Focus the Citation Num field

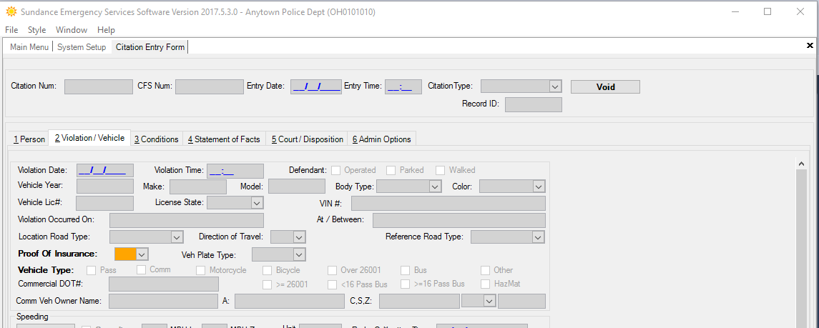(99, 86)
